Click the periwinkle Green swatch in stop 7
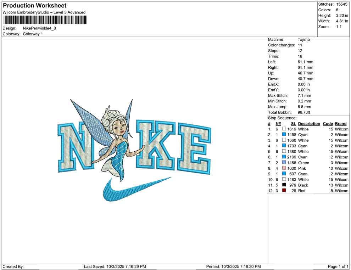Image resolution: width=351 pixels, height=270 pixels. (x=284, y=162)
